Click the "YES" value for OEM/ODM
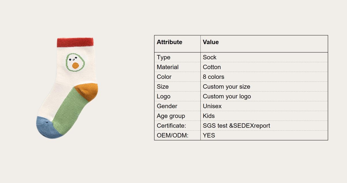This screenshot has width=347, height=183. tap(209, 135)
